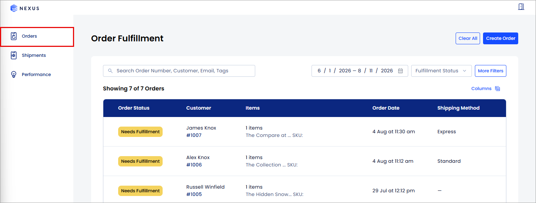Click the Express shipping method cell
Screen dimensions: 536x203
(x=446, y=132)
